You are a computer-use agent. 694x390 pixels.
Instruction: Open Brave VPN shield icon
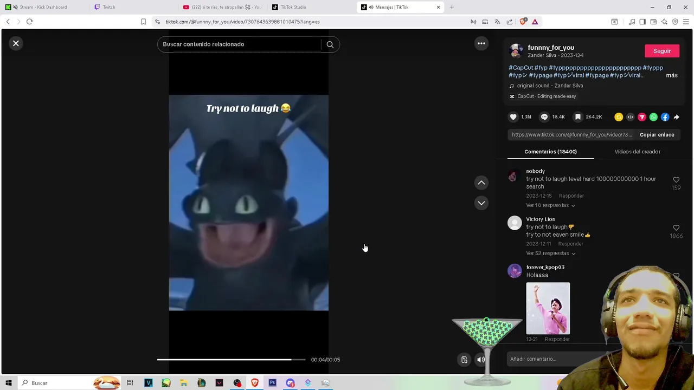(675, 22)
